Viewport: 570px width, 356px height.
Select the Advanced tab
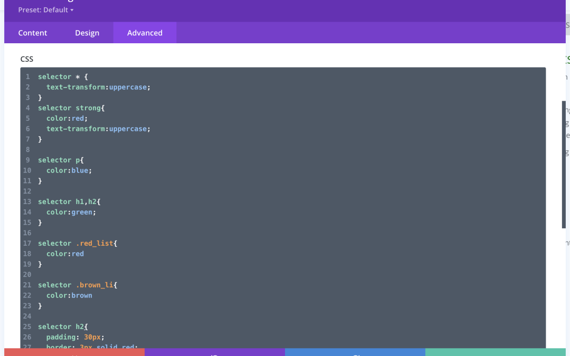(145, 33)
